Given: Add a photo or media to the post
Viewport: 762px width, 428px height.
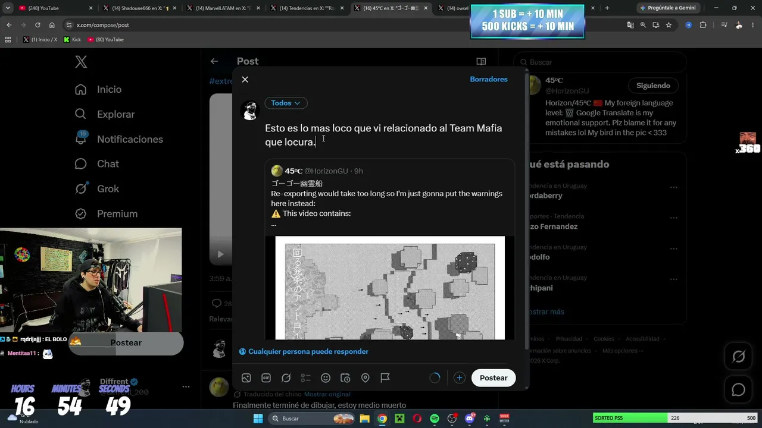Looking at the screenshot, I should point(246,378).
